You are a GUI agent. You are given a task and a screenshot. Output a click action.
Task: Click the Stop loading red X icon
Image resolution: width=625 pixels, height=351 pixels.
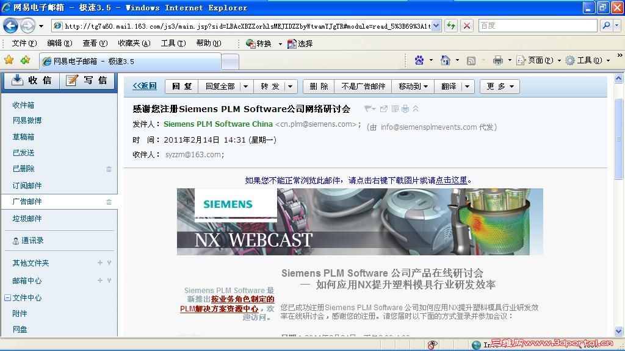[467, 26]
